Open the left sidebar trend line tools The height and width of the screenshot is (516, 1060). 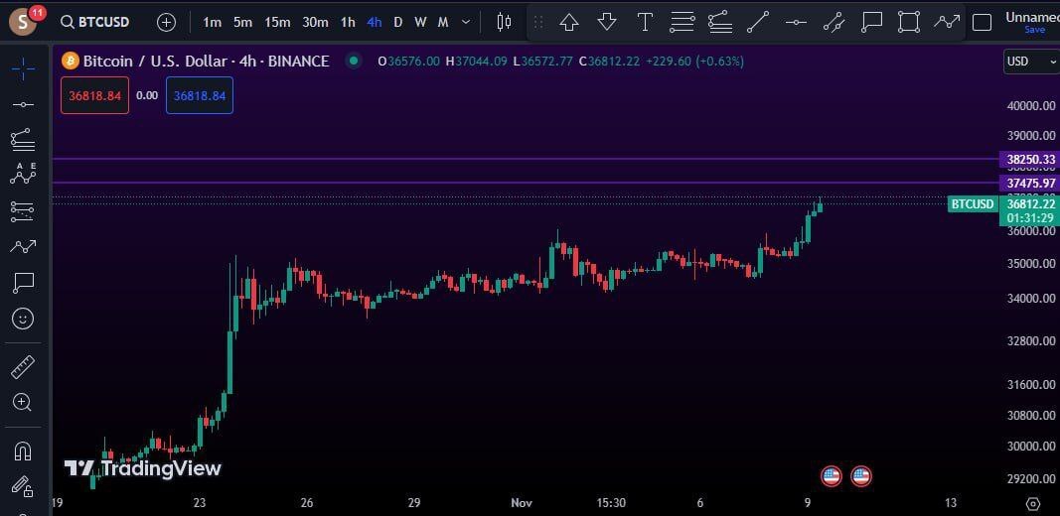coord(23,104)
